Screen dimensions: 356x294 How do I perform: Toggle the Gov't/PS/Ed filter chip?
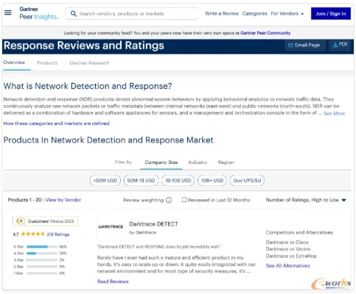click(247, 181)
